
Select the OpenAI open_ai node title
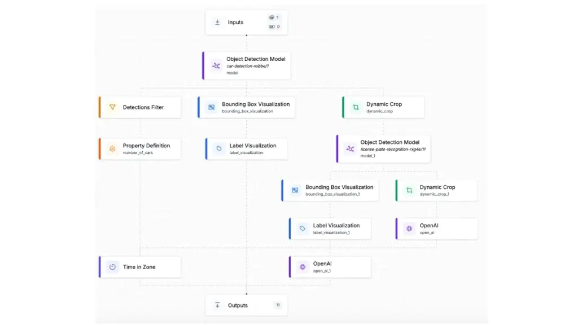(429, 226)
